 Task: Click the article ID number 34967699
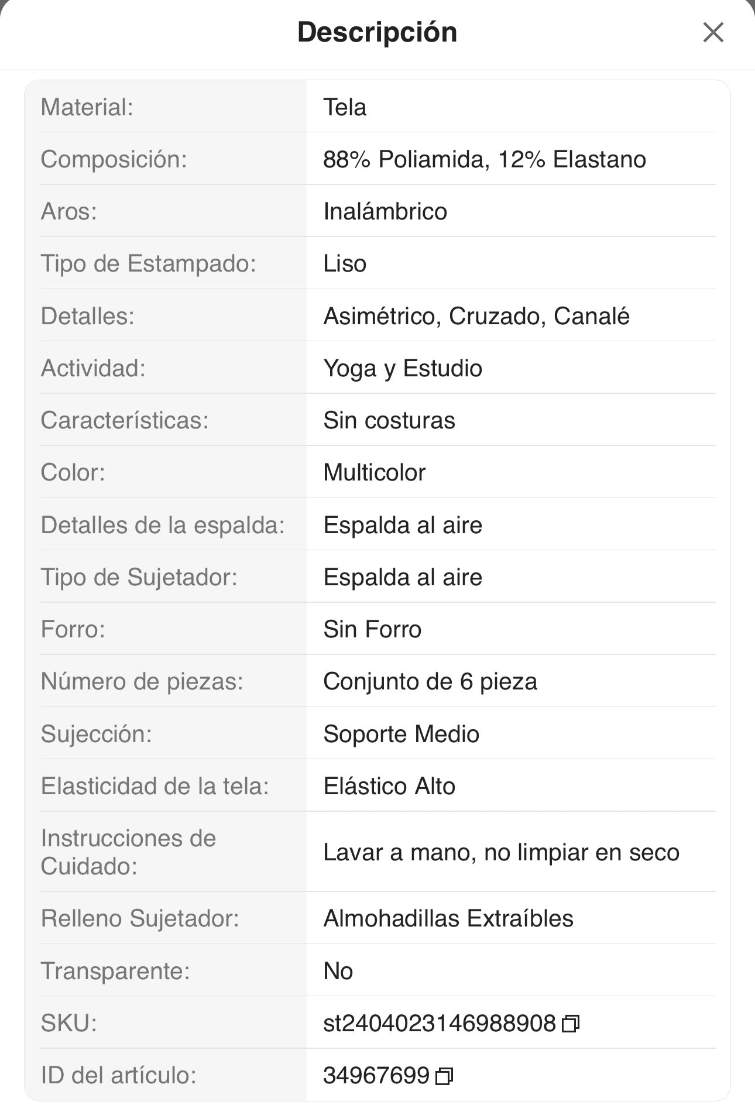coord(376,1075)
